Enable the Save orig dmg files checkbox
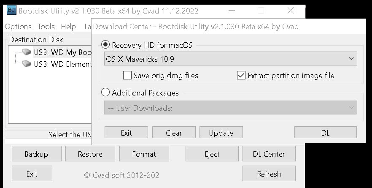Screen dimensions: 372x188 (127, 76)
